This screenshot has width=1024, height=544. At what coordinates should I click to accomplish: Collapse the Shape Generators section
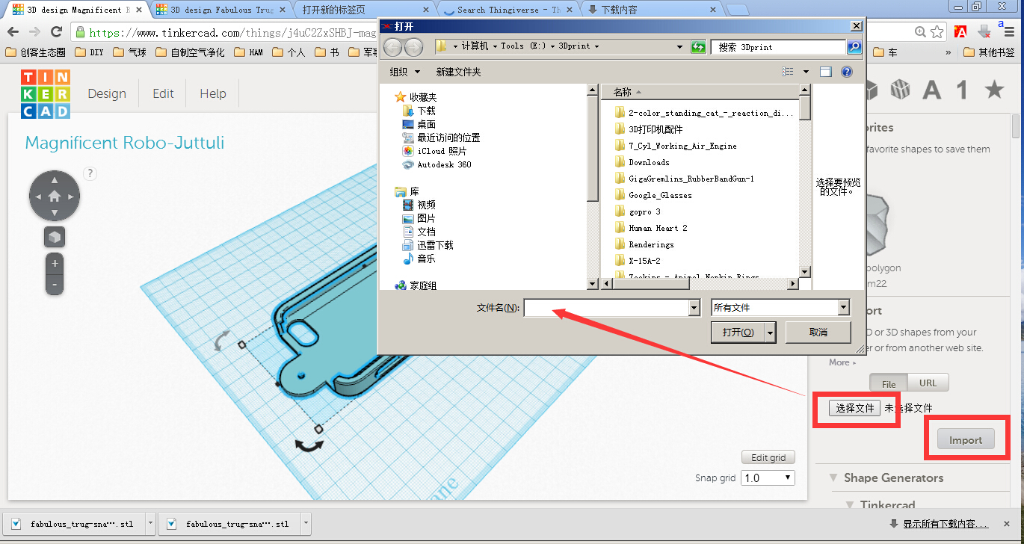(833, 477)
